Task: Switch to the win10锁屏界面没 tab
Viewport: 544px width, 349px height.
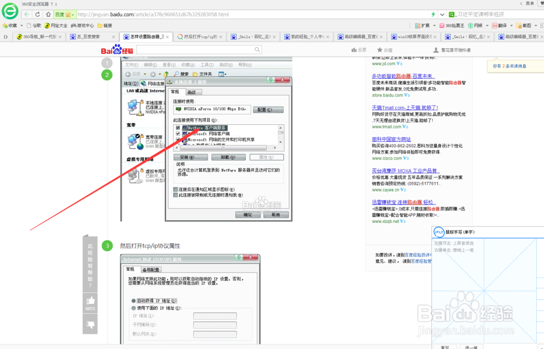Action: (414, 36)
